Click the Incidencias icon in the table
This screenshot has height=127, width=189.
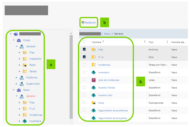[94, 65]
